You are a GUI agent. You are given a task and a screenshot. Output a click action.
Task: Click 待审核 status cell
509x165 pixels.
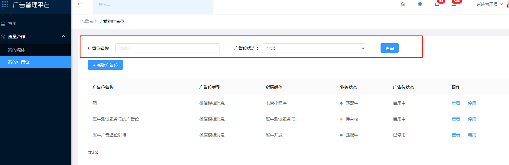pyautogui.click(x=349, y=119)
